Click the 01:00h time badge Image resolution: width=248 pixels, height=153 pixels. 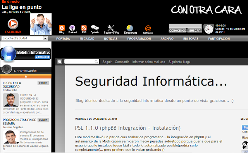coord(43,83)
